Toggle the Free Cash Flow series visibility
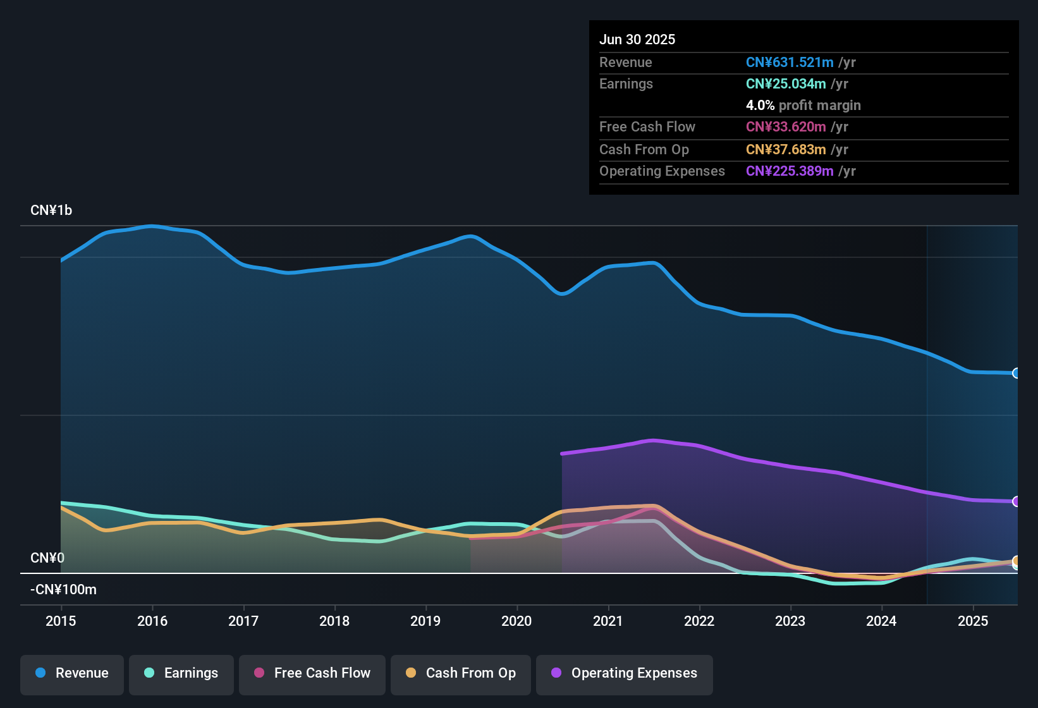1038x708 pixels. click(x=312, y=673)
